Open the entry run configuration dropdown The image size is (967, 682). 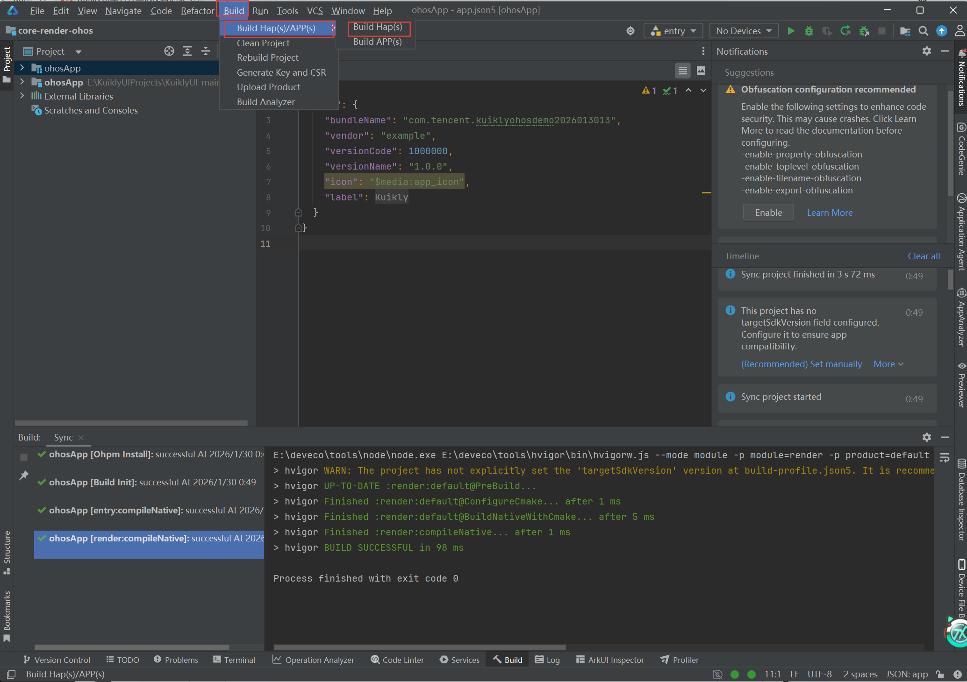[x=673, y=31]
